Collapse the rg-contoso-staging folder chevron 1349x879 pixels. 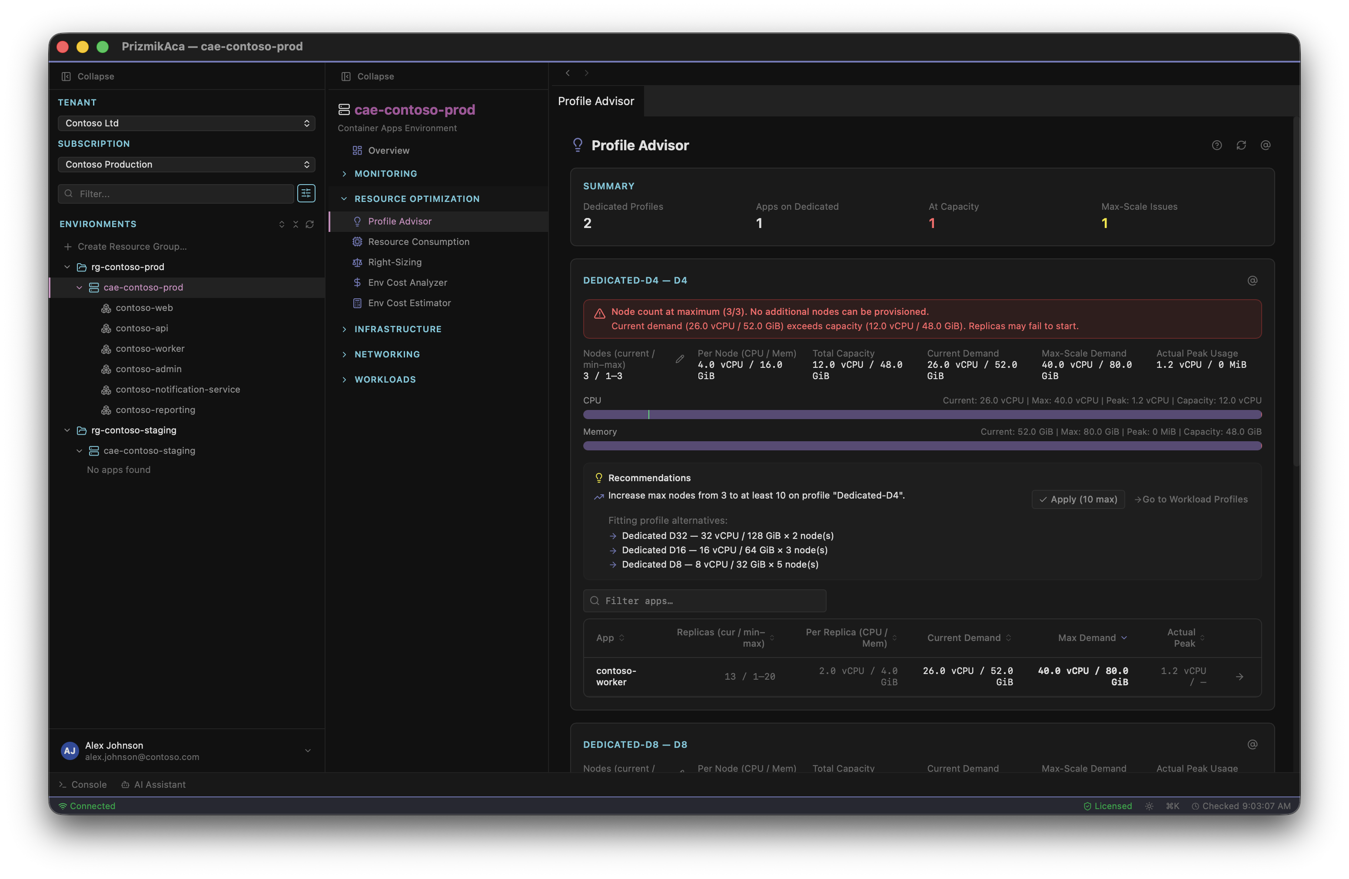click(x=67, y=430)
